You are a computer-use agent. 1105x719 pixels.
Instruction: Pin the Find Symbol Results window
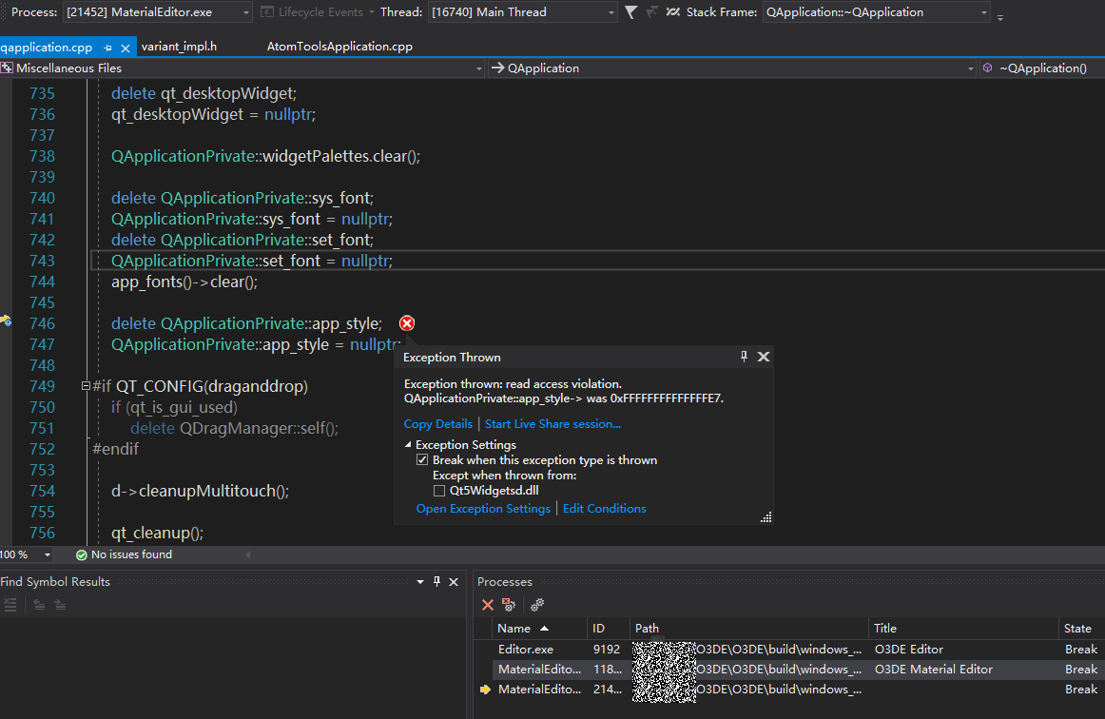pos(436,581)
